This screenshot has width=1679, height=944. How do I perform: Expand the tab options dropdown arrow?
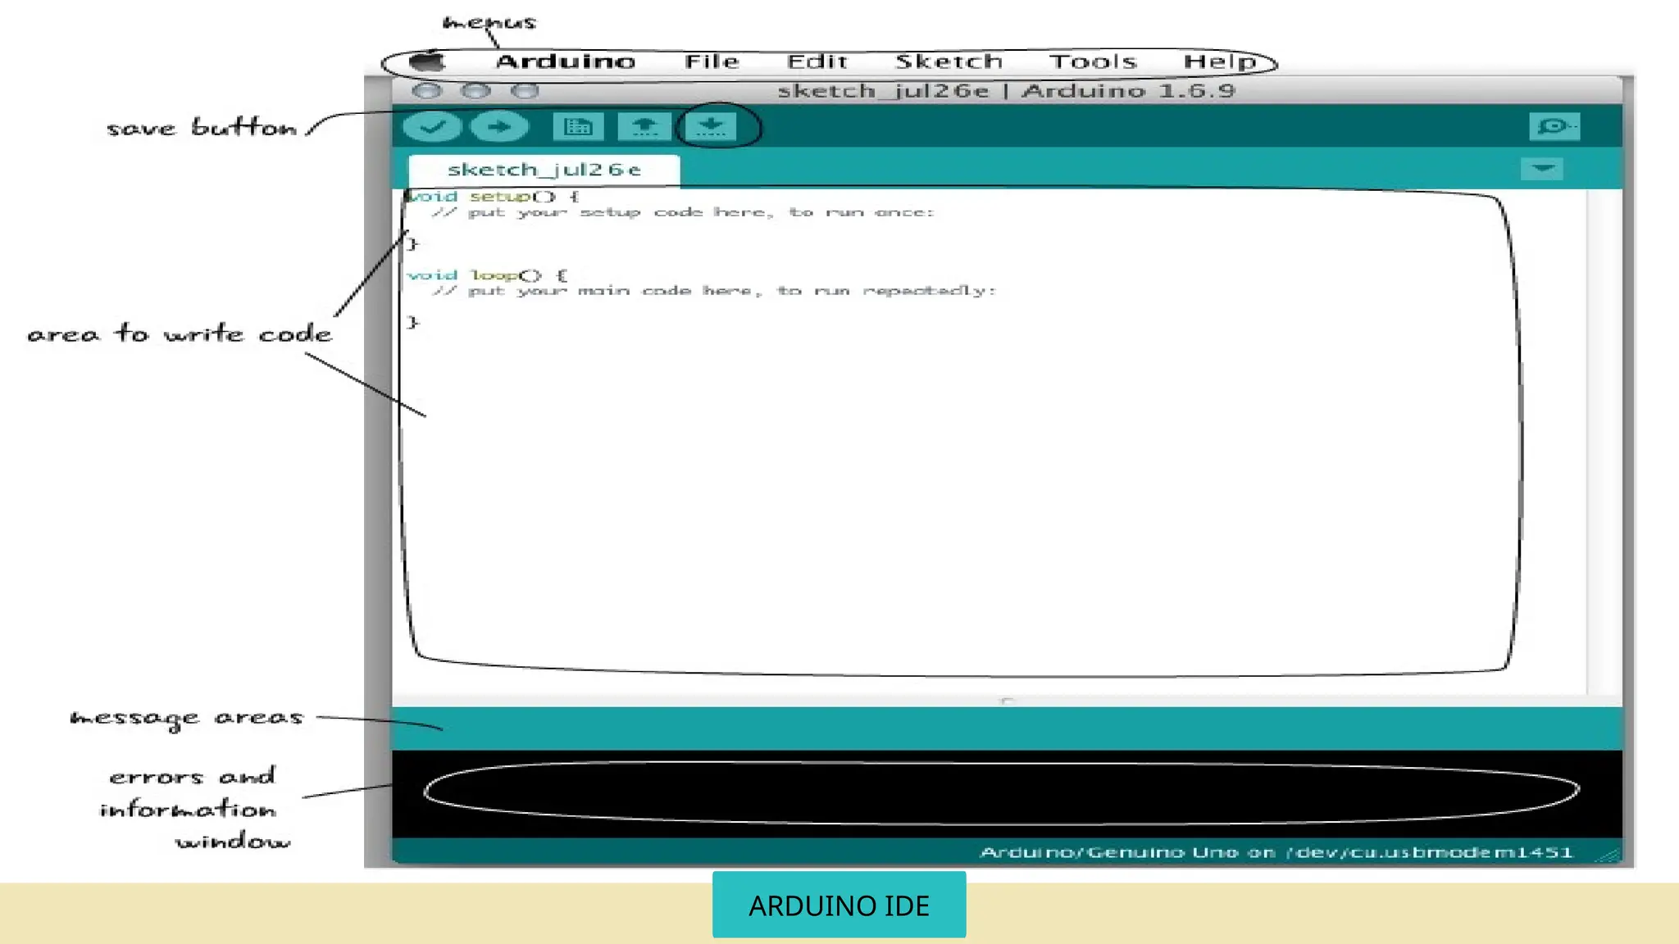(x=1542, y=169)
